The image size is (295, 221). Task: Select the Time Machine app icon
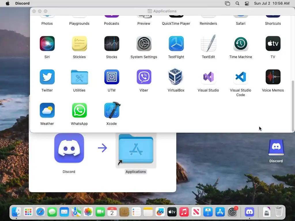[241, 44]
